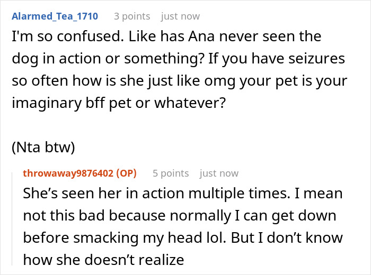The height and width of the screenshot is (275, 371).
Task: Click the 5 points score on reply
Action: tap(171, 173)
